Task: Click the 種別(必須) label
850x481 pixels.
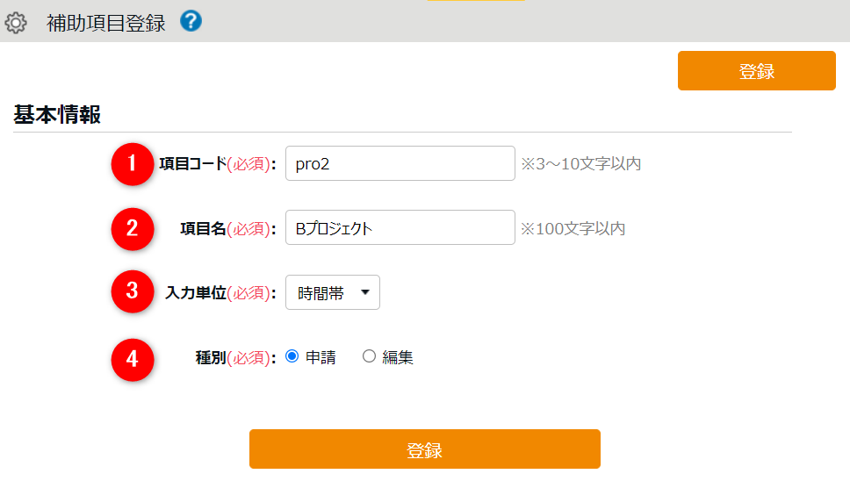Action: coord(235,358)
